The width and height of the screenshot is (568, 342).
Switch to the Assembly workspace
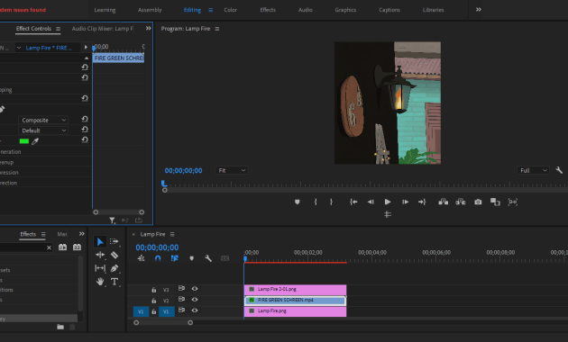click(x=150, y=10)
